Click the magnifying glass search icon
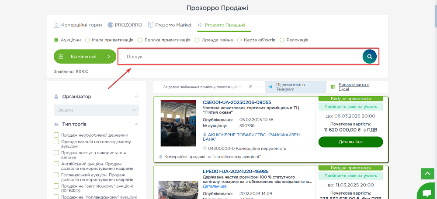This screenshot has height=199, width=437. 369,57
